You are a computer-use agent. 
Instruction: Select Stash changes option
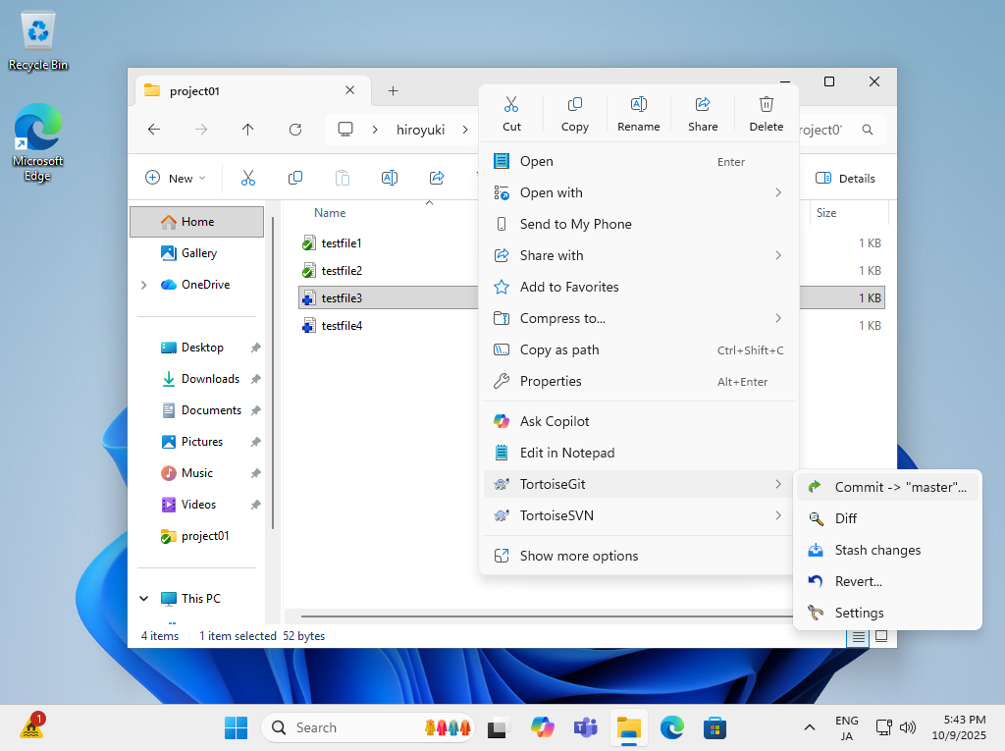click(876, 550)
